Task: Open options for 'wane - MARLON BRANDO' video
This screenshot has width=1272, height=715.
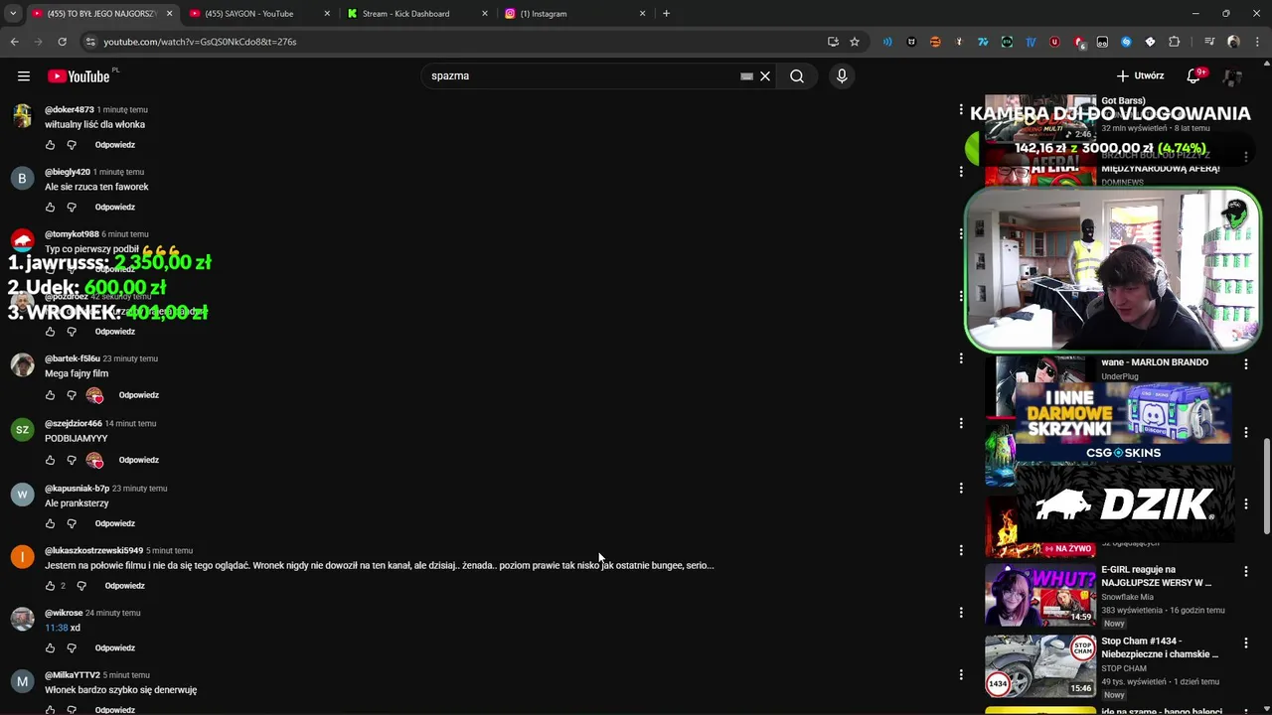Action: click(x=1246, y=365)
